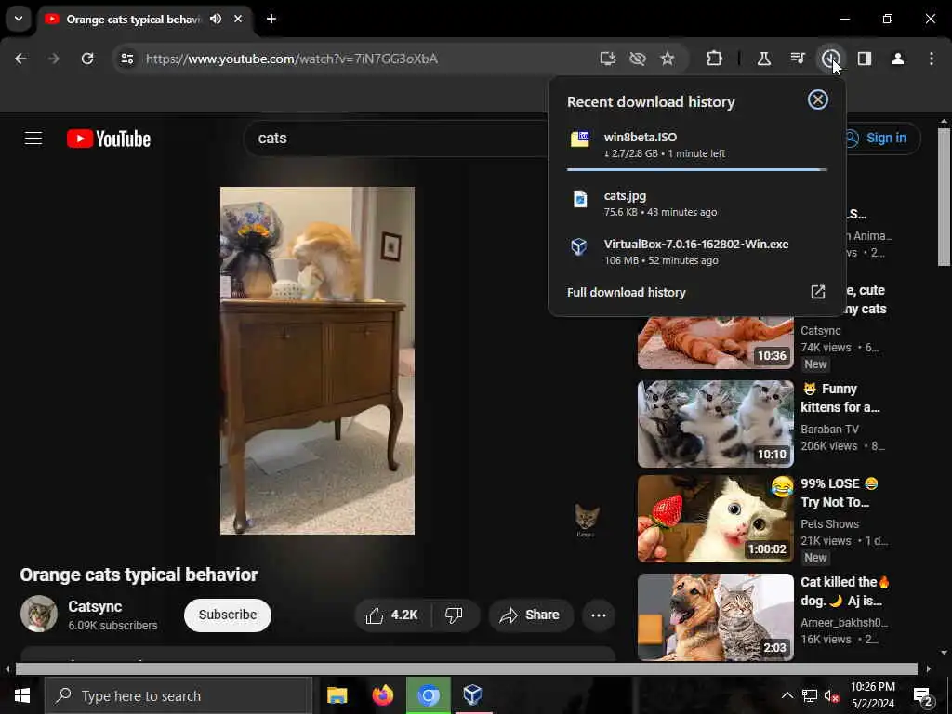Click the channel watermark in video corner

tap(587, 521)
